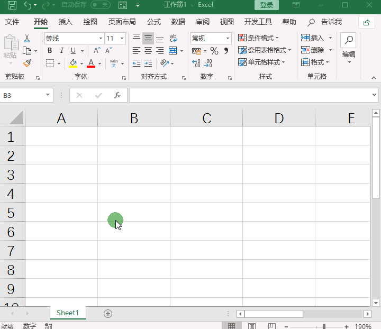This screenshot has height=329, width=381.
Task: Add a new sheet with the plus icon
Action: pos(108,313)
